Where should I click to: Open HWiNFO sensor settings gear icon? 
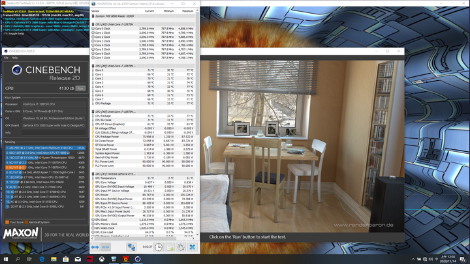coord(181,247)
